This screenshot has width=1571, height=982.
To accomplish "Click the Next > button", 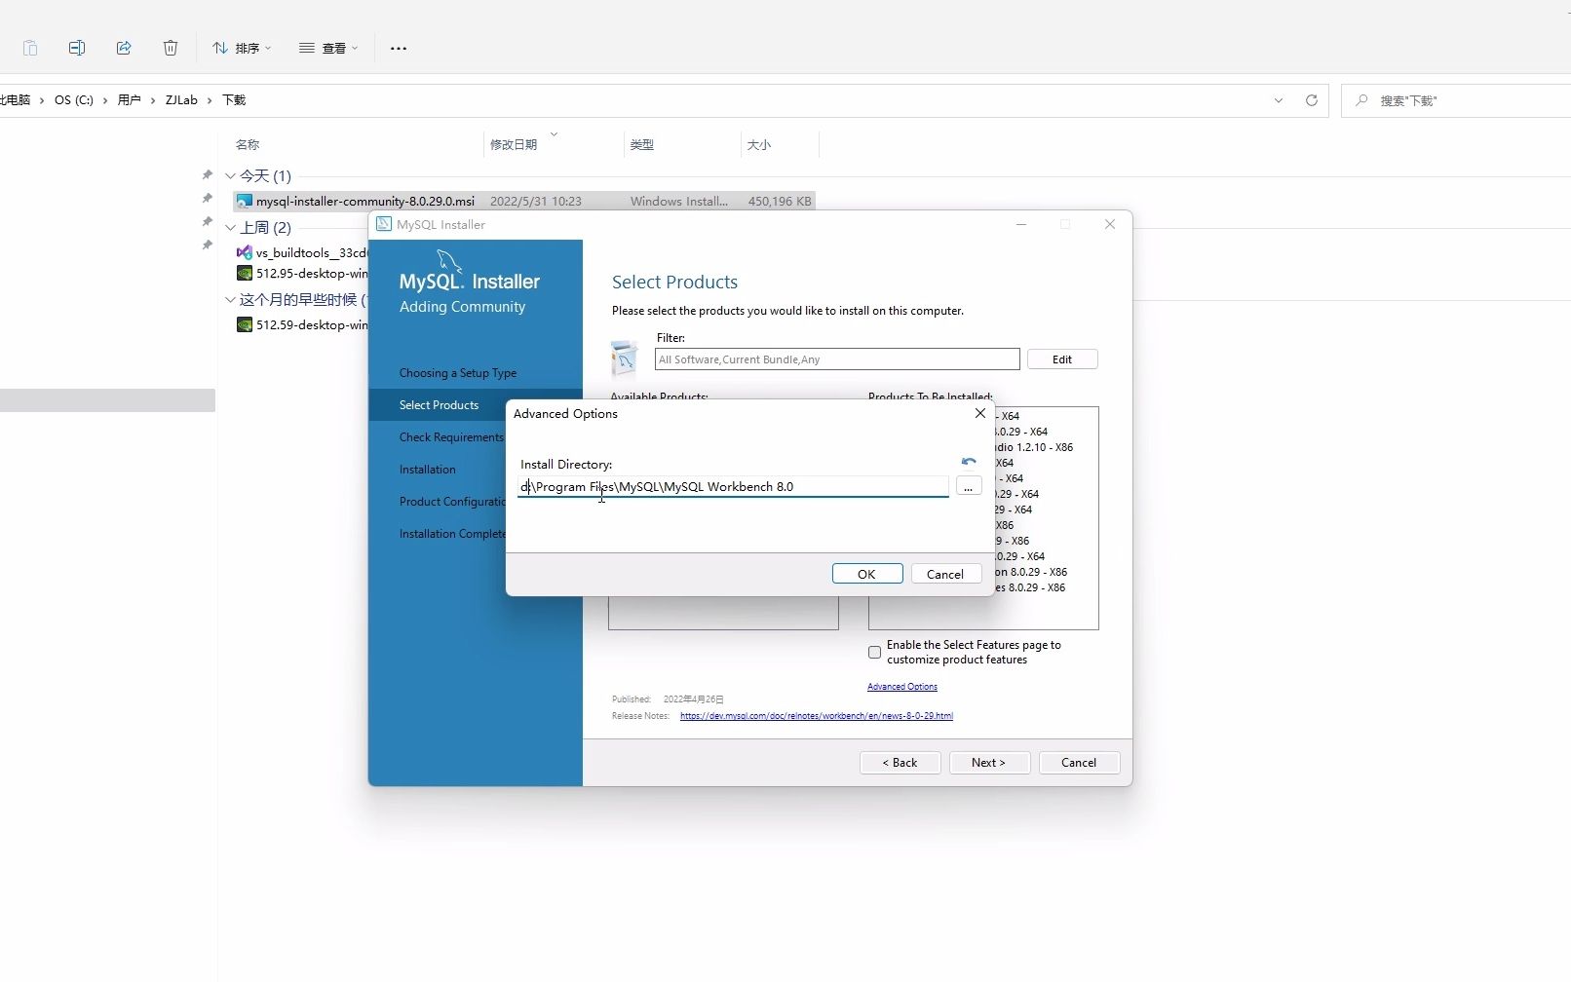I will [x=990, y=763].
